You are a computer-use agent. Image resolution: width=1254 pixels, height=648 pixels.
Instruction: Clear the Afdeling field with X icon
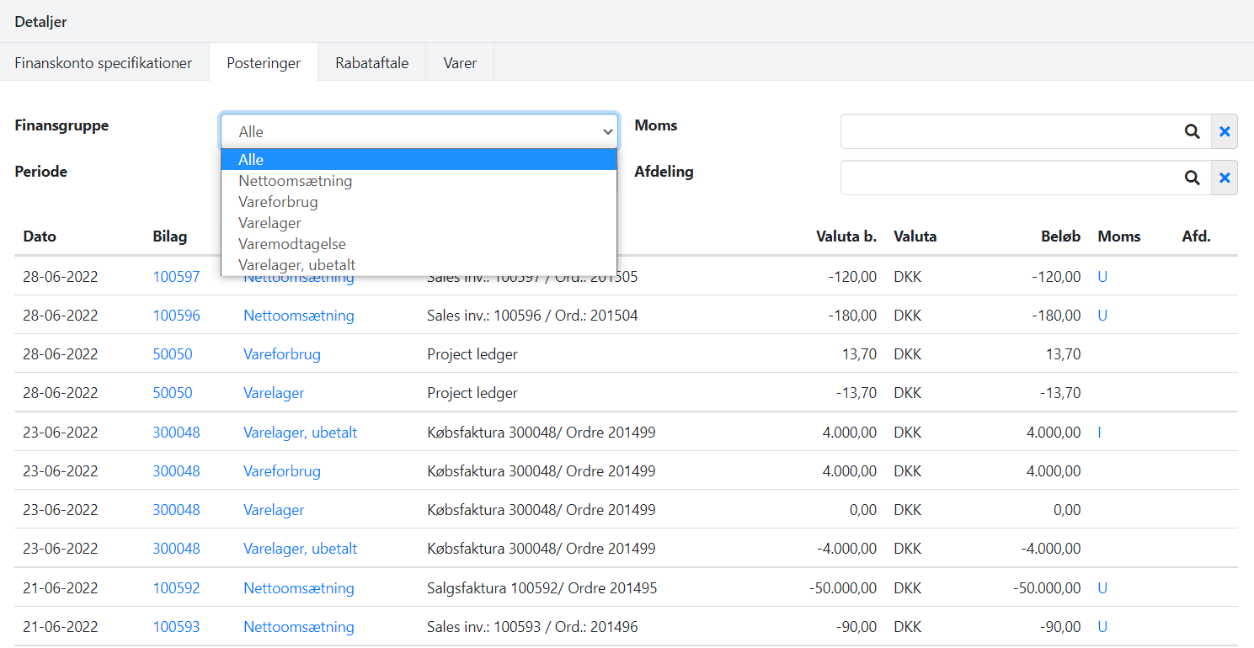coord(1225,178)
